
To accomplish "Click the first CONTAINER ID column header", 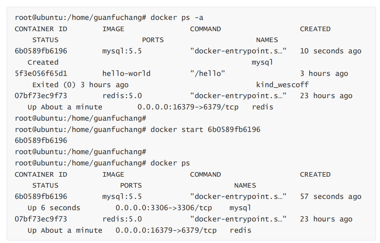I will coord(41,29).
